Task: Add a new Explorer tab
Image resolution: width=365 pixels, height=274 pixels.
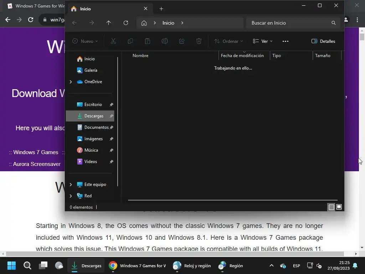Action: tap(161, 9)
